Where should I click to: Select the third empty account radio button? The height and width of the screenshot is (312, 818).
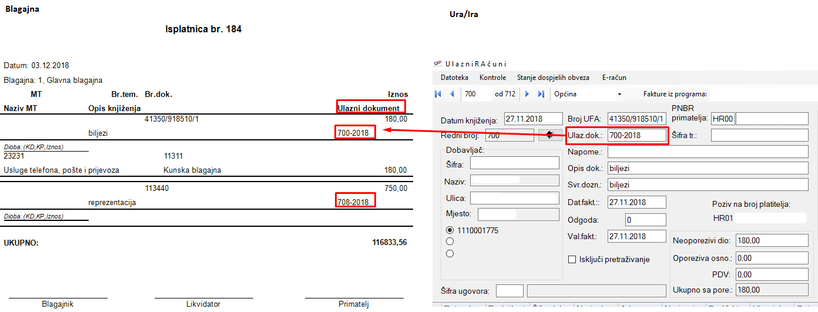(450, 253)
